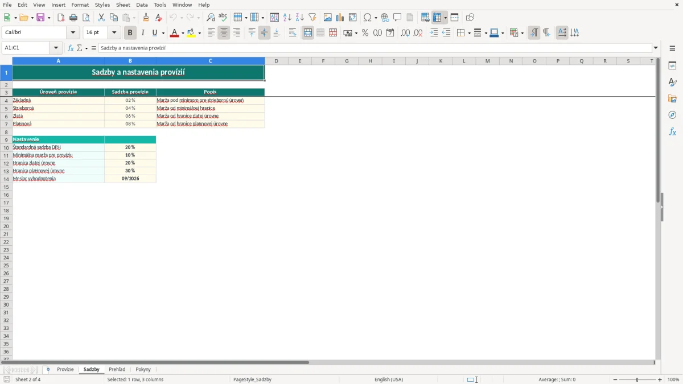Open the sidebar Gallery panel
The height and width of the screenshot is (384, 683).
tap(672, 98)
